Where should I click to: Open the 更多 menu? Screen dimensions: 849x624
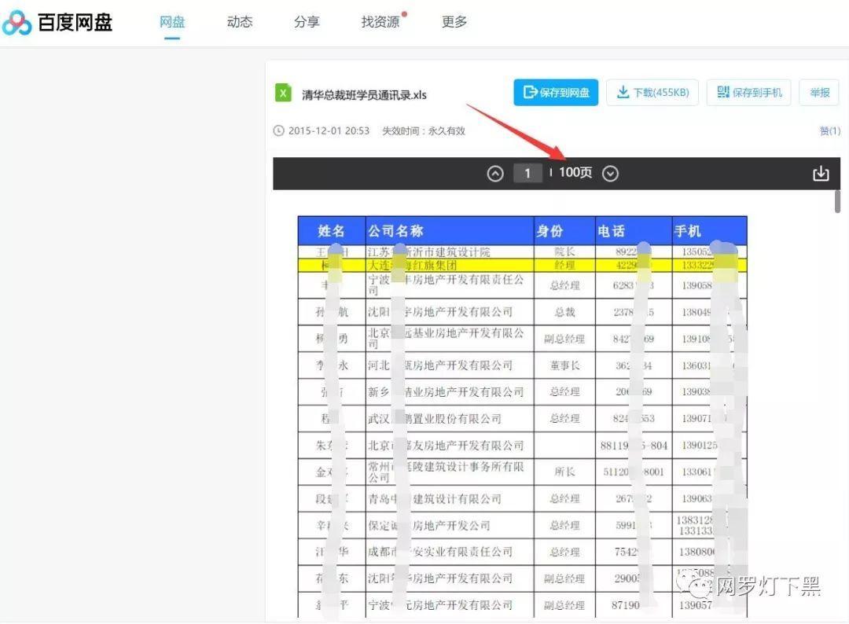[454, 22]
